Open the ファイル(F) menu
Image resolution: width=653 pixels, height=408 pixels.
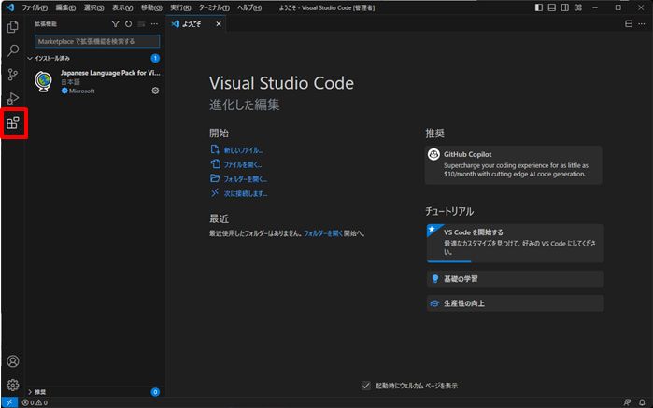35,7
